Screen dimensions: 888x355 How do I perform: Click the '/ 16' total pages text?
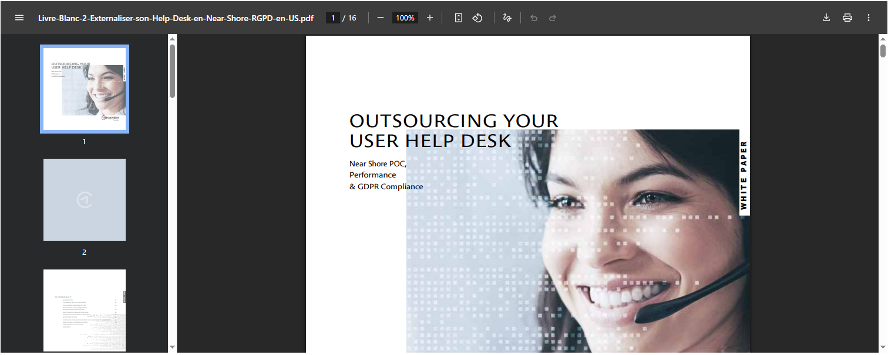click(350, 18)
